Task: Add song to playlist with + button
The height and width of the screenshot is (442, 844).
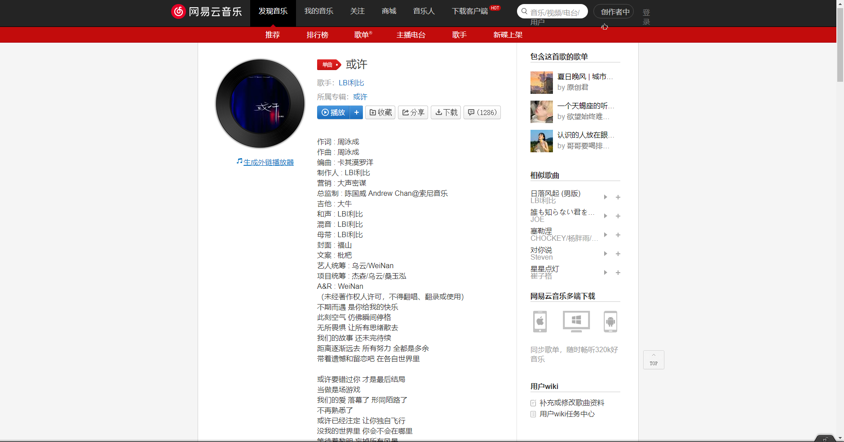Action: [x=357, y=112]
